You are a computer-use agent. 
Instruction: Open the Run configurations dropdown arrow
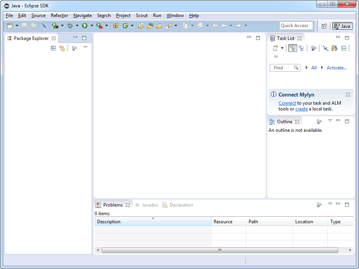[92, 26]
